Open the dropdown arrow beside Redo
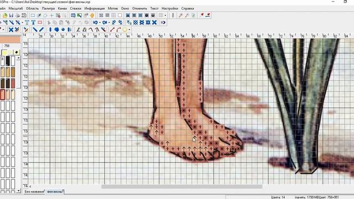354x199 pixels. pos(109,23)
